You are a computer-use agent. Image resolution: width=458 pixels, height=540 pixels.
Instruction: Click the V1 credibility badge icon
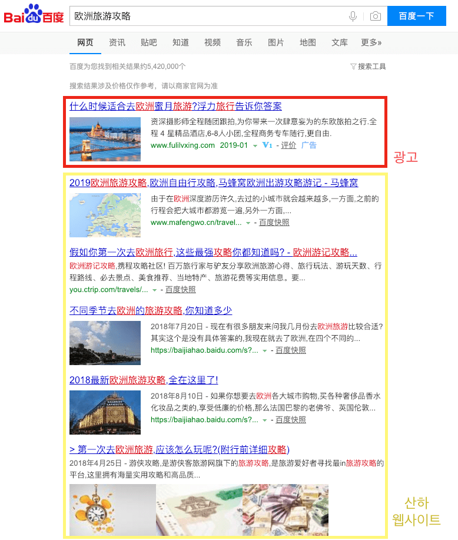(x=267, y=145)
